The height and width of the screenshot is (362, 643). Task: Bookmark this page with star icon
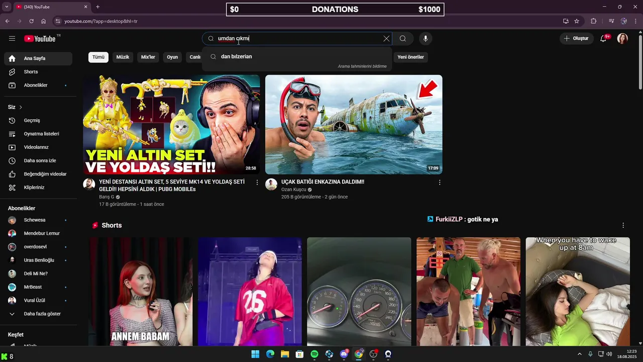[x=577, y=21]
